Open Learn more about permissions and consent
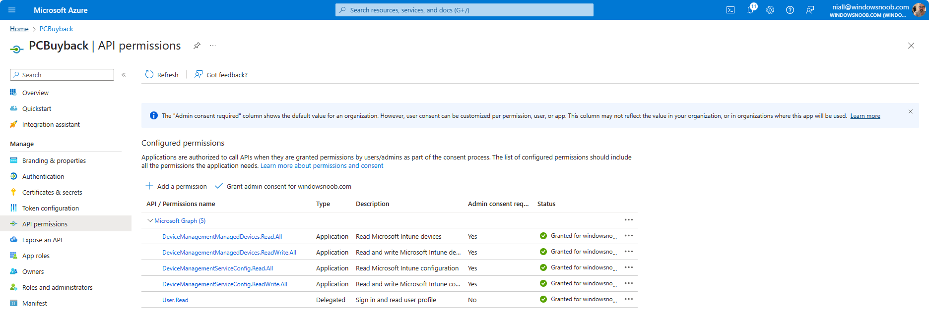The width and height of the screenshot is (929, 316). [x=322, y=166]
